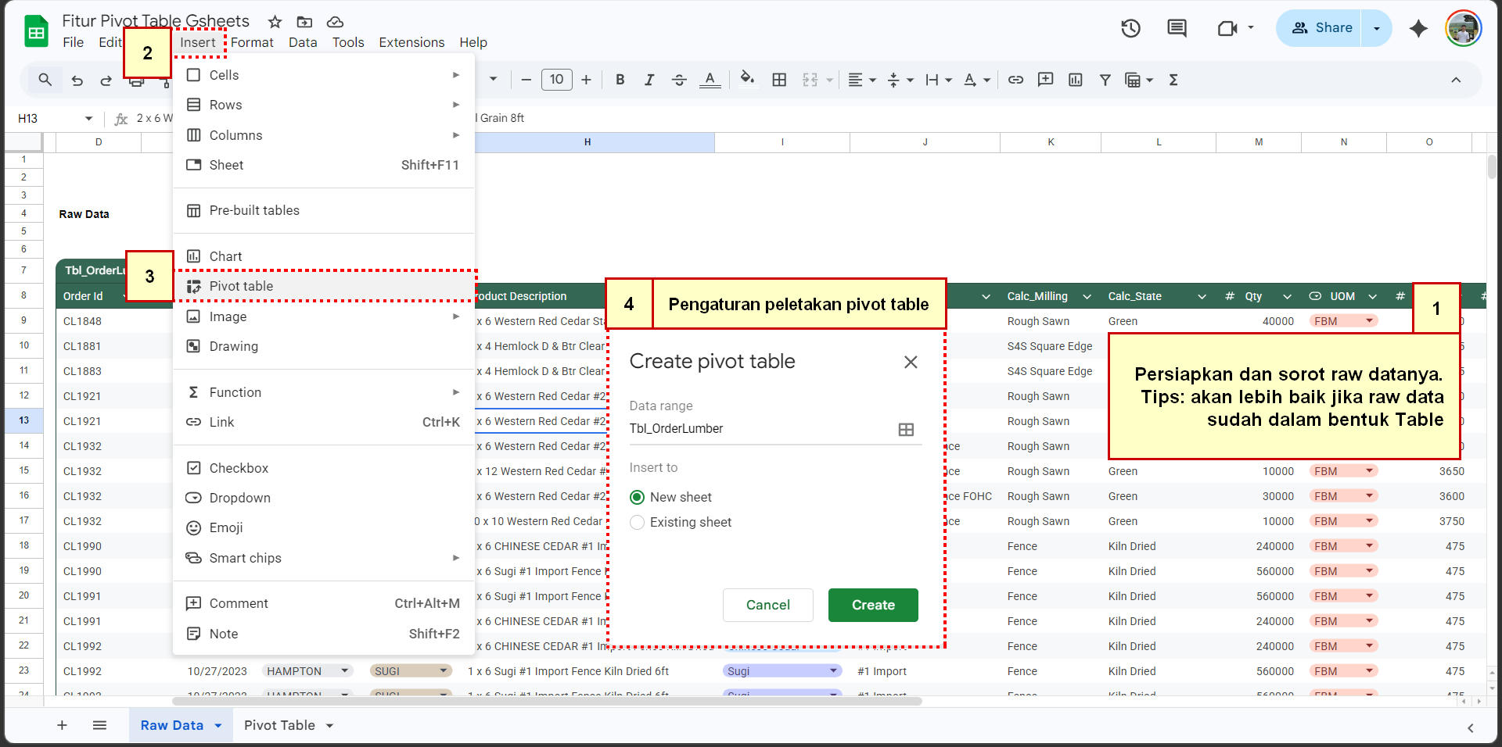Switch to the Pivot Table sheet tab
Screen dimensions: 1502x747
coord(279,725)
